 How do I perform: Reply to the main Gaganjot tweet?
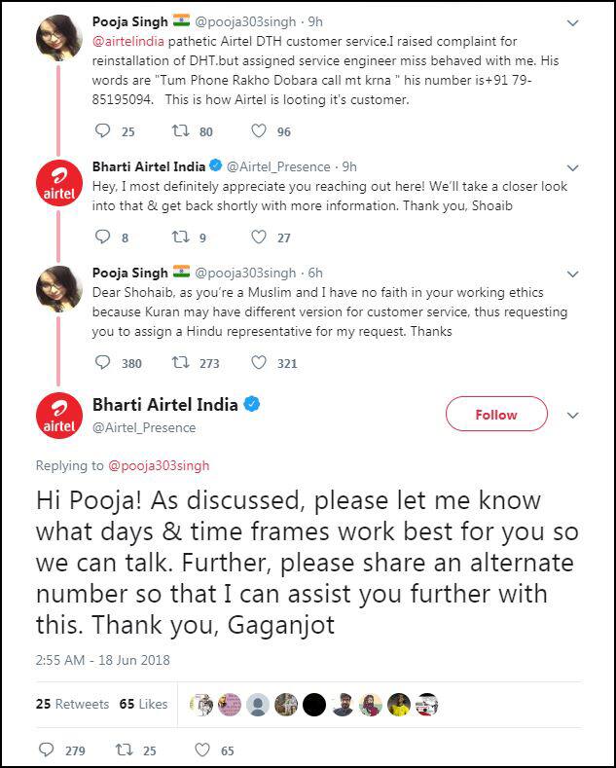(47, 750)
